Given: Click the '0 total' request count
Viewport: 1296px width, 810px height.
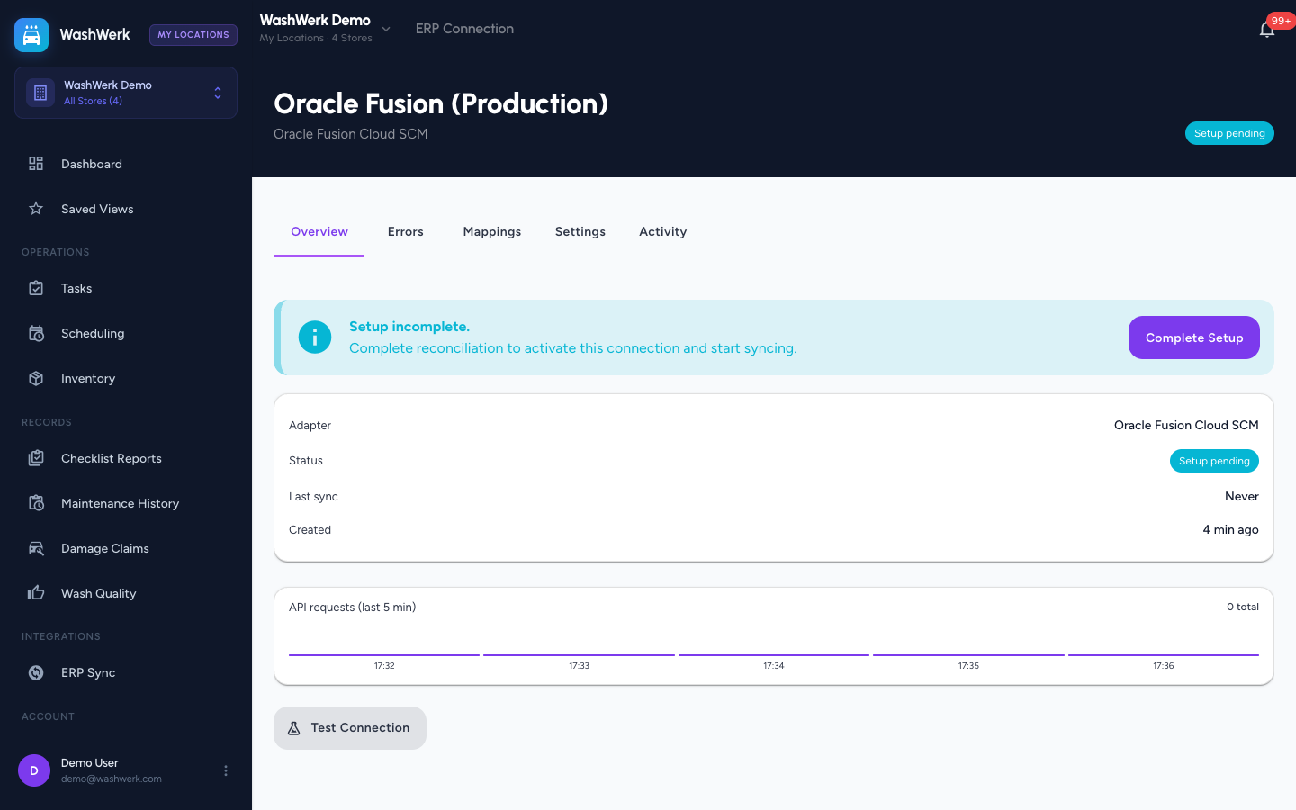Looking at the screenshot, I should (x=1243, y=607).
